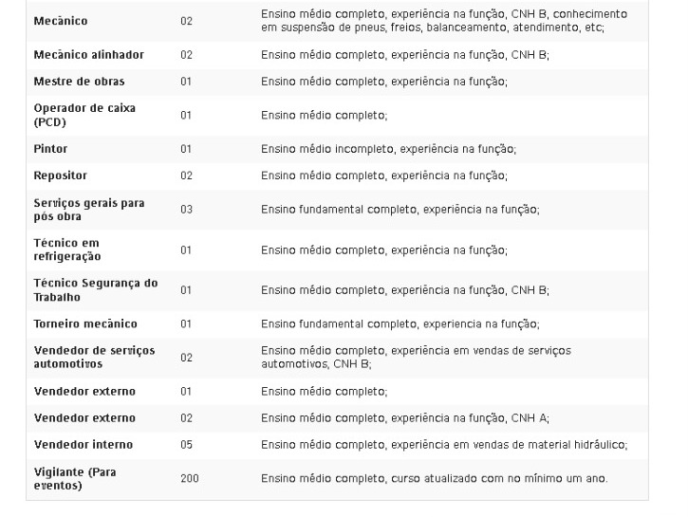Screen dimensions: 688x517
Task: Select the Repositor job title
Action: (x=60, y=175)
